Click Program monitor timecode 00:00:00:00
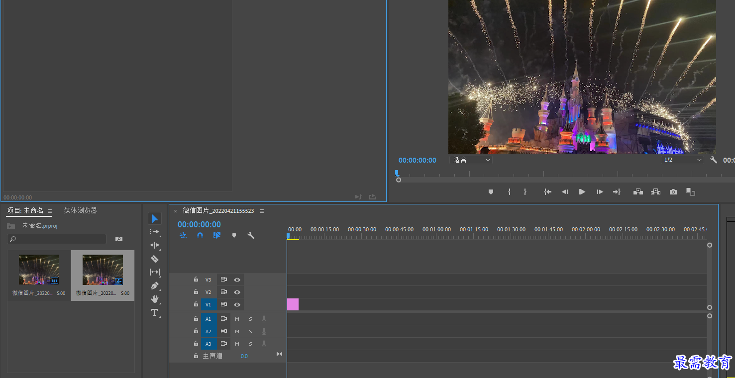 418,160
